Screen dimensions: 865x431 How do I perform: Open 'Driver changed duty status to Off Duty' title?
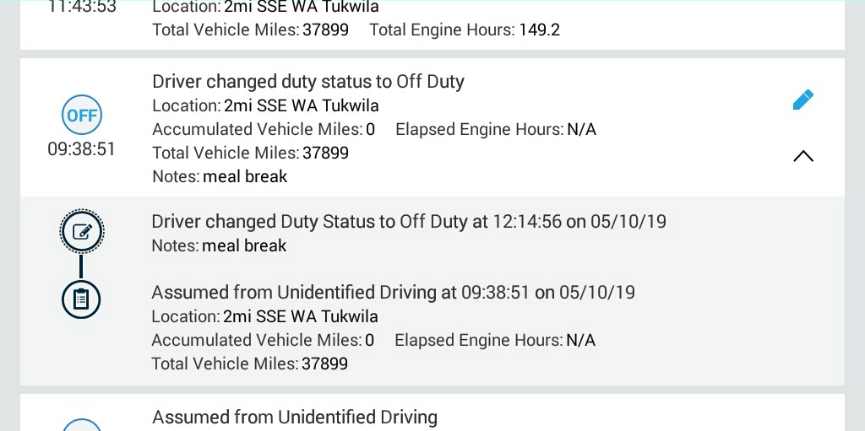(308, 82)
